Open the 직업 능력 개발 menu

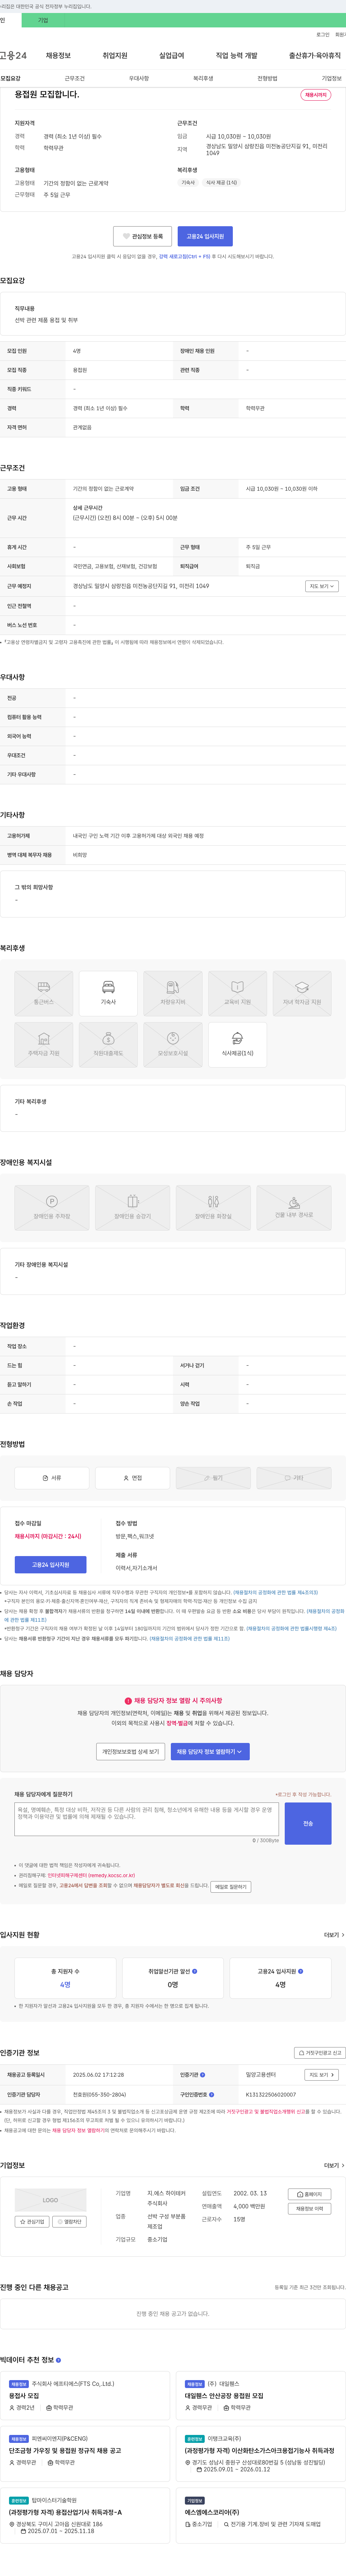click(x=236, y=56)
